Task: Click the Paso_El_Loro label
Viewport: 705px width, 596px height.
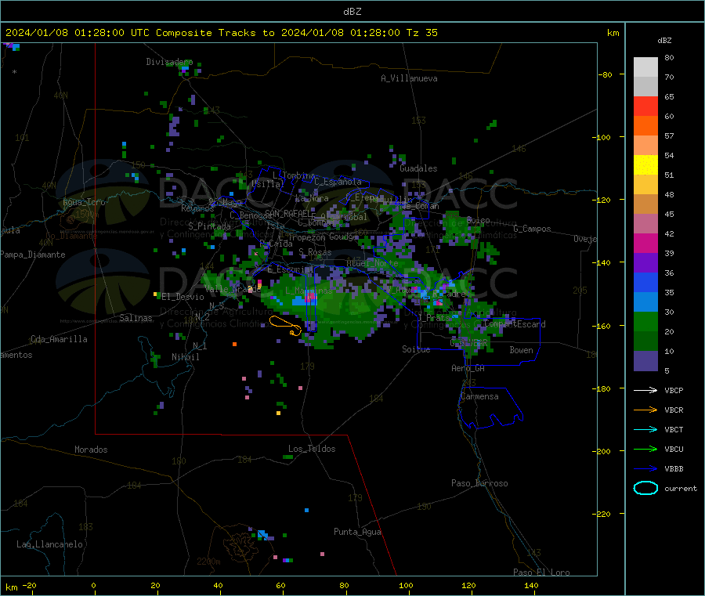Action: click(x=541, y=573)
